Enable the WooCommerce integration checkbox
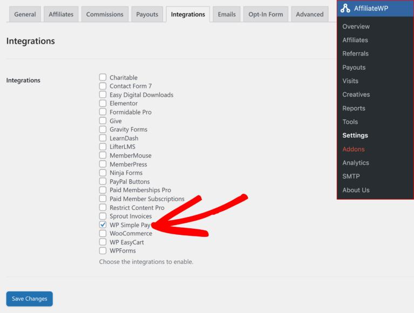This screenshot has width=414, height=313. click(x=103, y=234)
